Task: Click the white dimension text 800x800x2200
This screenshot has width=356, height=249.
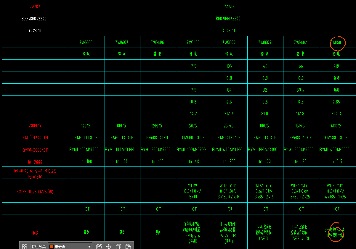Action: point(34,19)
